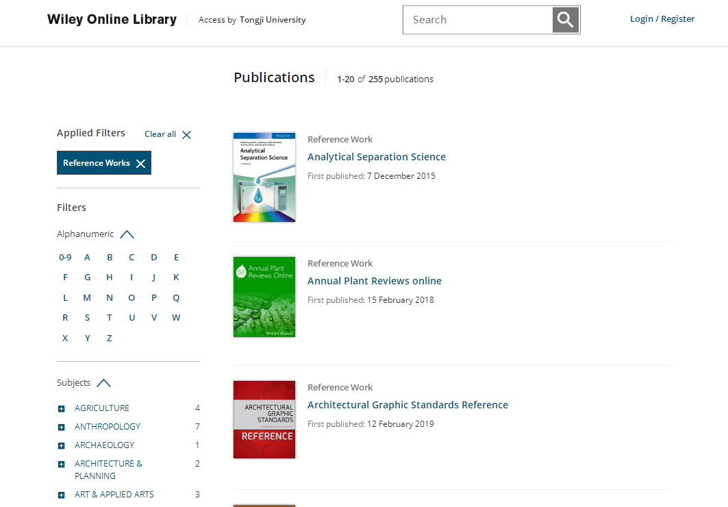The width and height of the screenshot is (728, 507).
Task: Filter publications by letter X
Action: point(65,338)
